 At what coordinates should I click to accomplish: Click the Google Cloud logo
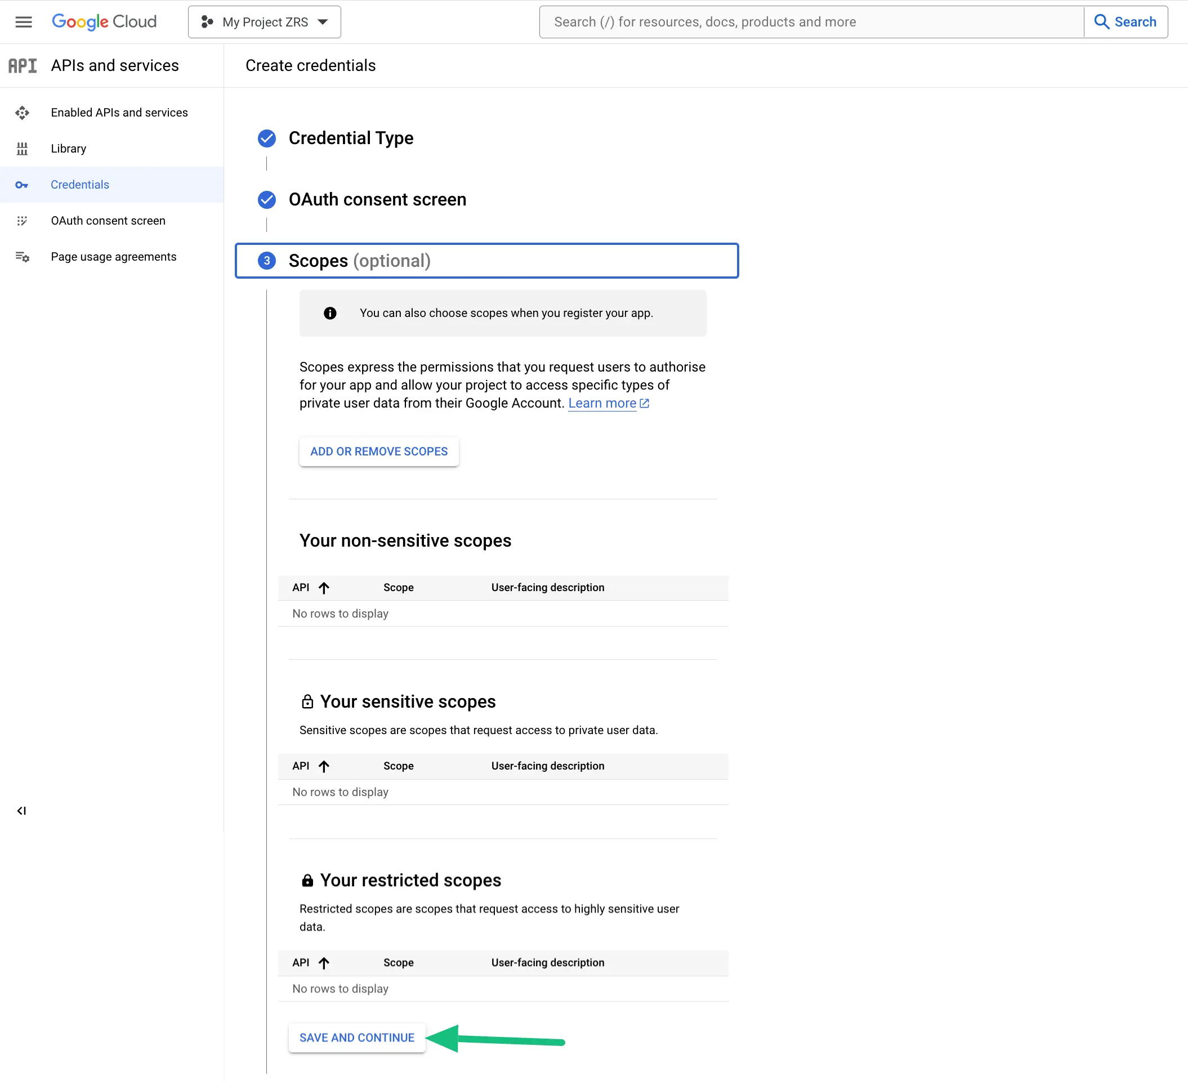pyautogui.click(x=104, y=22)
